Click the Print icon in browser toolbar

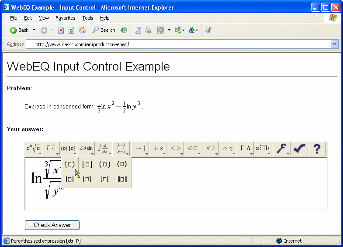click(x=149, y=30)
